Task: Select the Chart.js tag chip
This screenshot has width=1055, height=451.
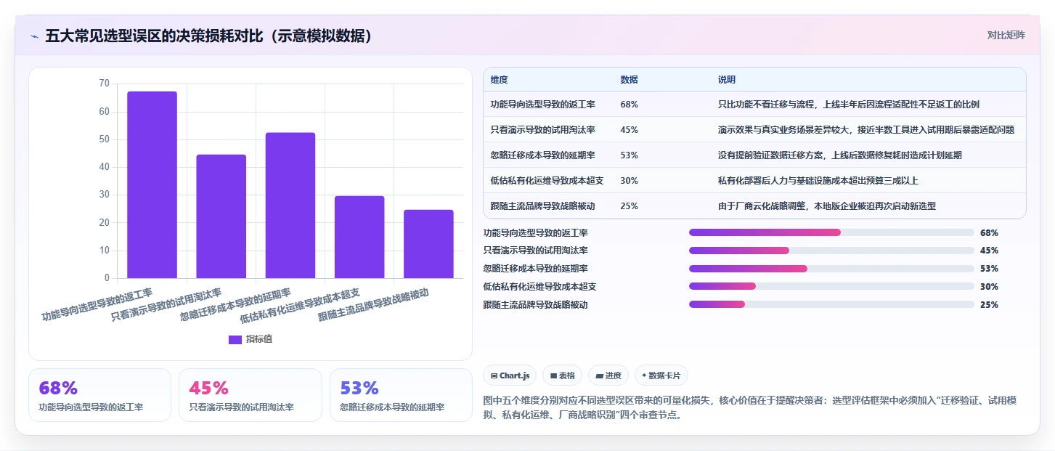Action: [510, 375]
